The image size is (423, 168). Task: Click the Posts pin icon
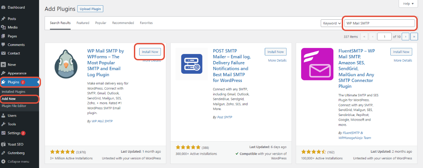(x=3, y=19)
